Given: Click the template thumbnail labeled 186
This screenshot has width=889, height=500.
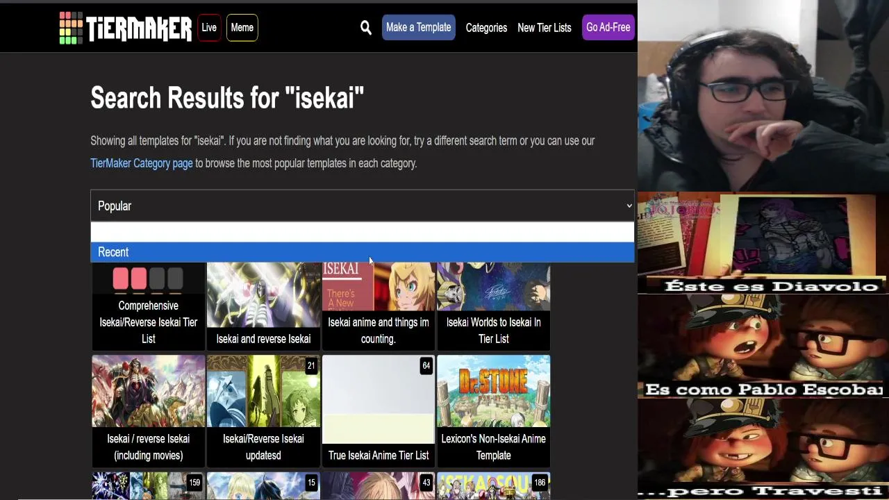Looking at the screenshot, I should tap(494, 485).
